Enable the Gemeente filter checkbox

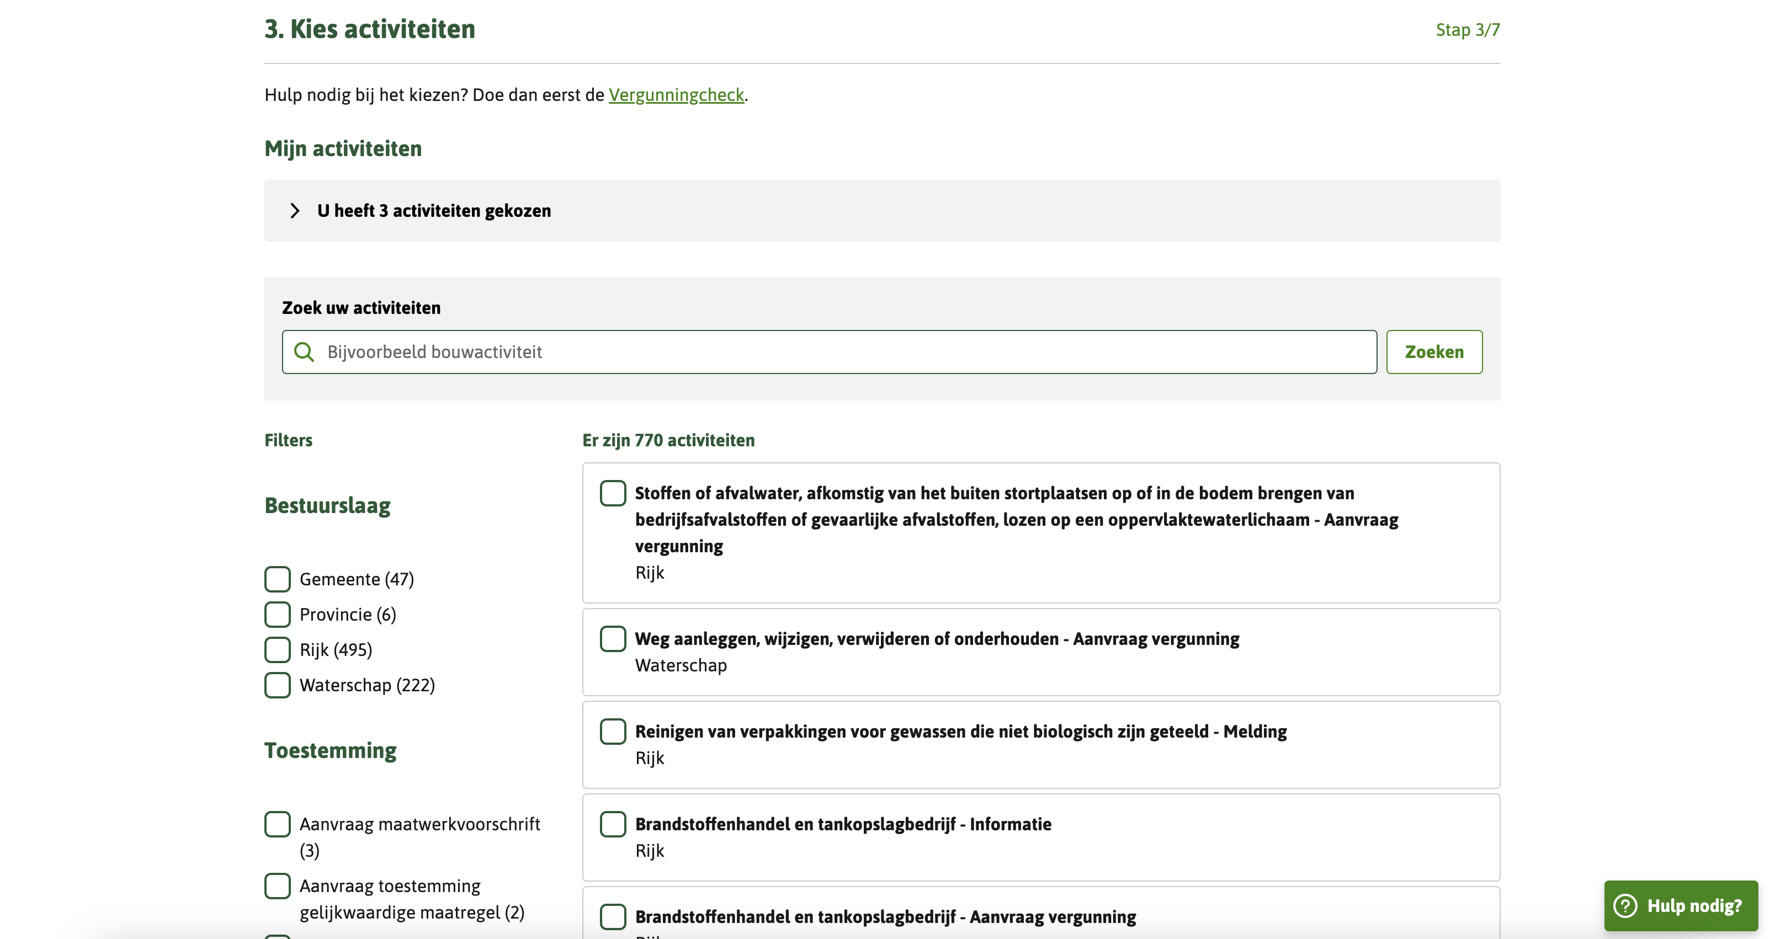click(278, 579)
